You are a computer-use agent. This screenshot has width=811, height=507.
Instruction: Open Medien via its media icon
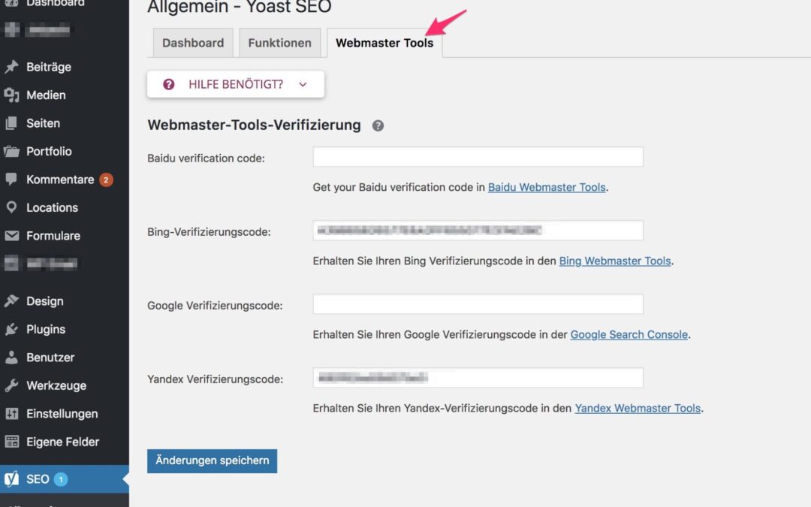point(11,95)
